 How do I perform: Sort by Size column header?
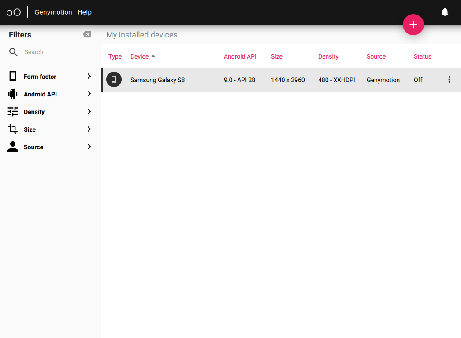(277, 56)
